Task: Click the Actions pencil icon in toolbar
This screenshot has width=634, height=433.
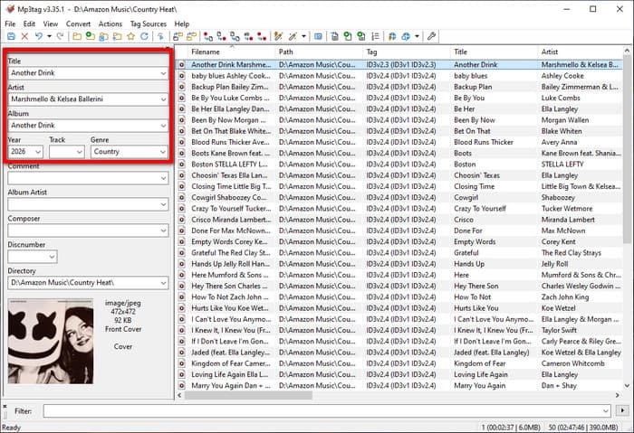Action: pos(278,36)
